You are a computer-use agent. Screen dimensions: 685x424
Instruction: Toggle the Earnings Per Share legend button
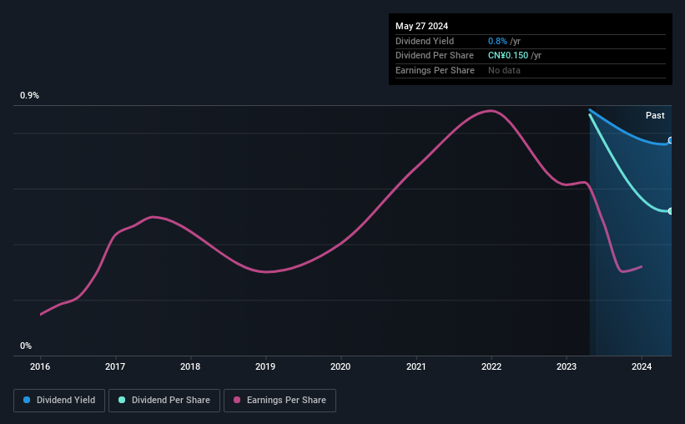[280, 401]
